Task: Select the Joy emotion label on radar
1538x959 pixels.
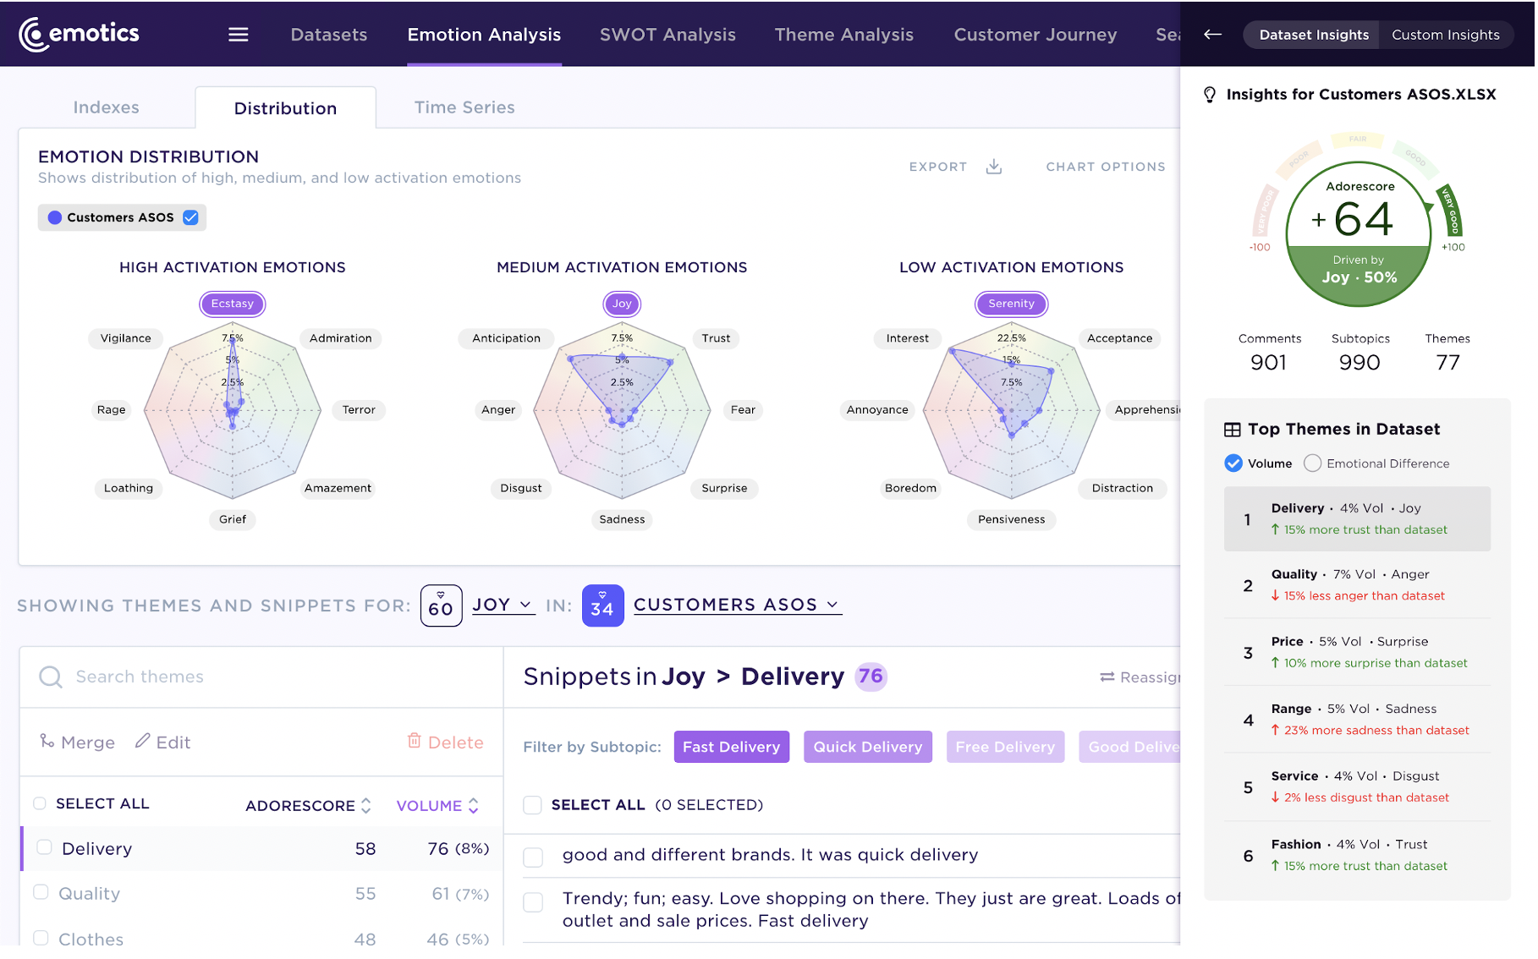Action: click(622, 304)
